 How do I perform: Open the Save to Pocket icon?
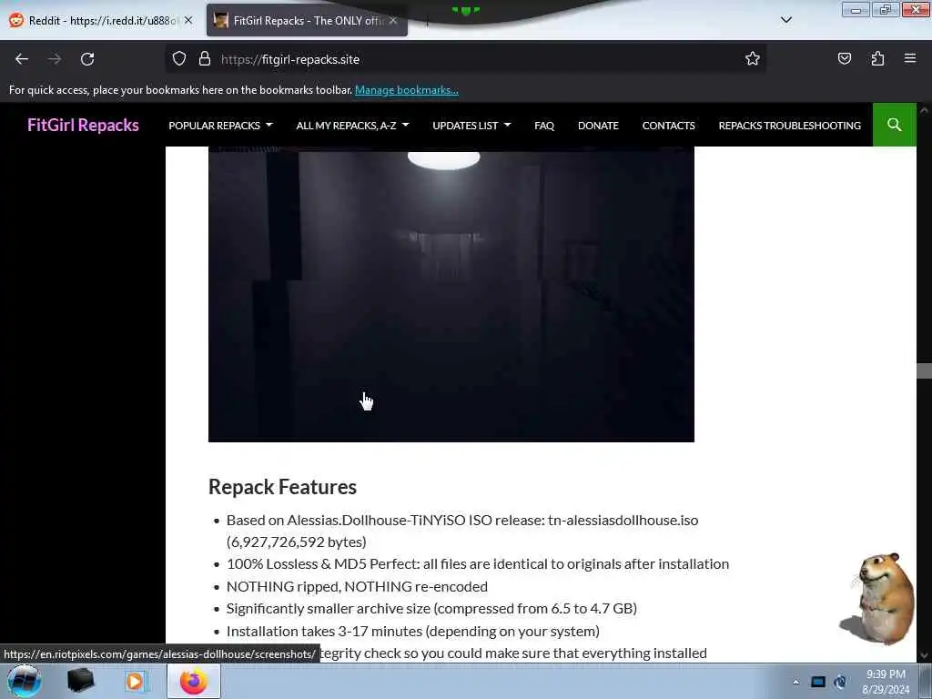coord(844,59)
